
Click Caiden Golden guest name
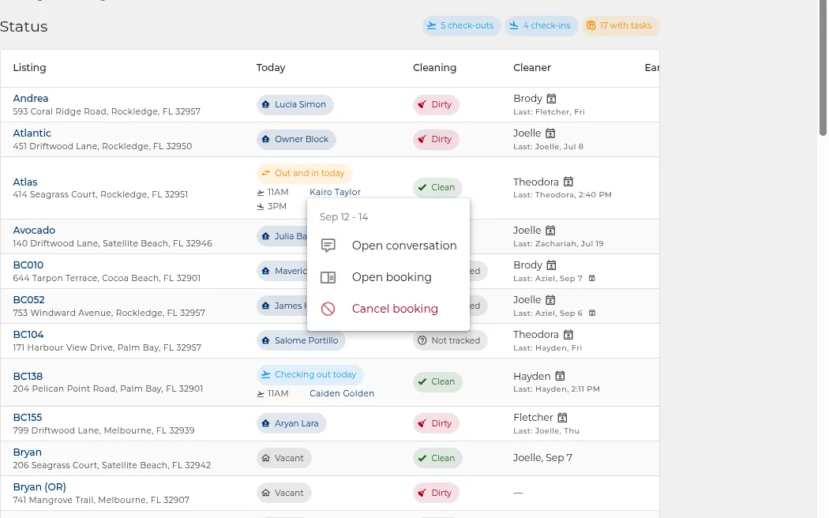point(342,393)
